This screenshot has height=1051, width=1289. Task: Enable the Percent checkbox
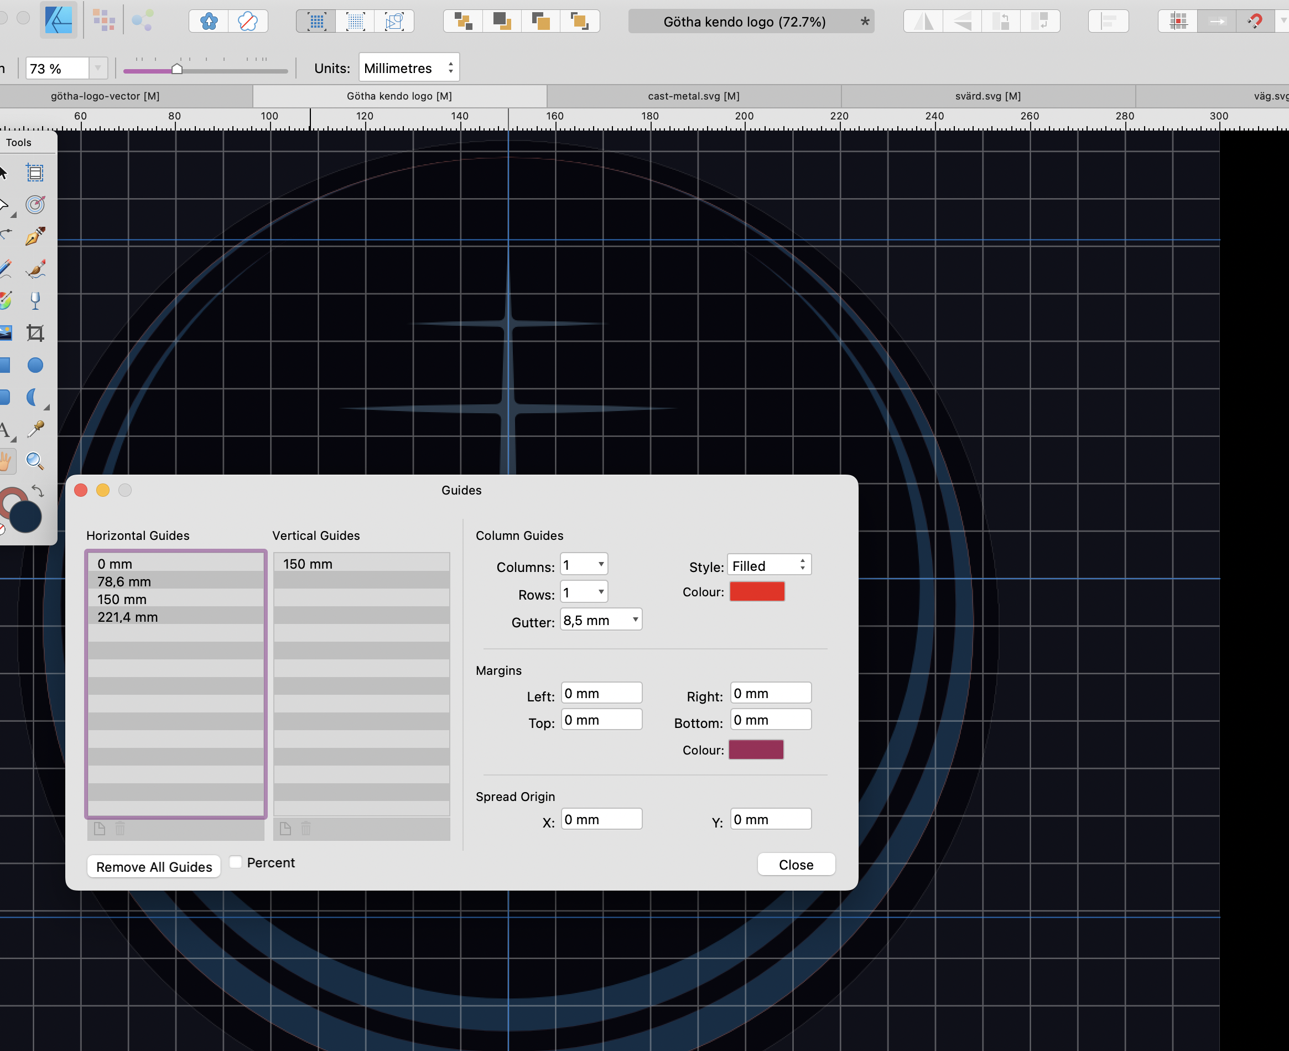point(236,862)
